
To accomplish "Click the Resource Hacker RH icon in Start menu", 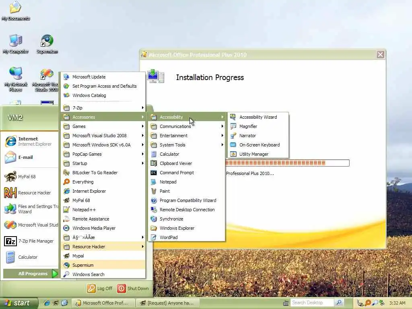I will point(10,193).
